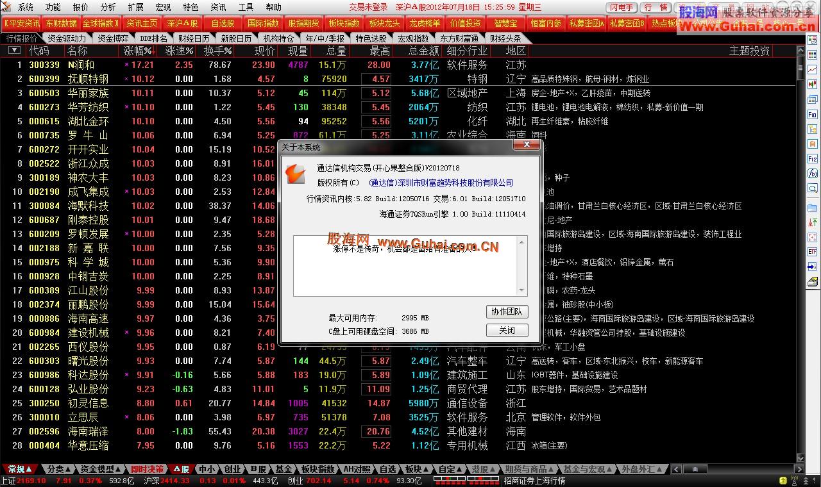Open the f(x) formula sidebar icon
This screenshot has height=487, width=821.
(x=812, y=174)
